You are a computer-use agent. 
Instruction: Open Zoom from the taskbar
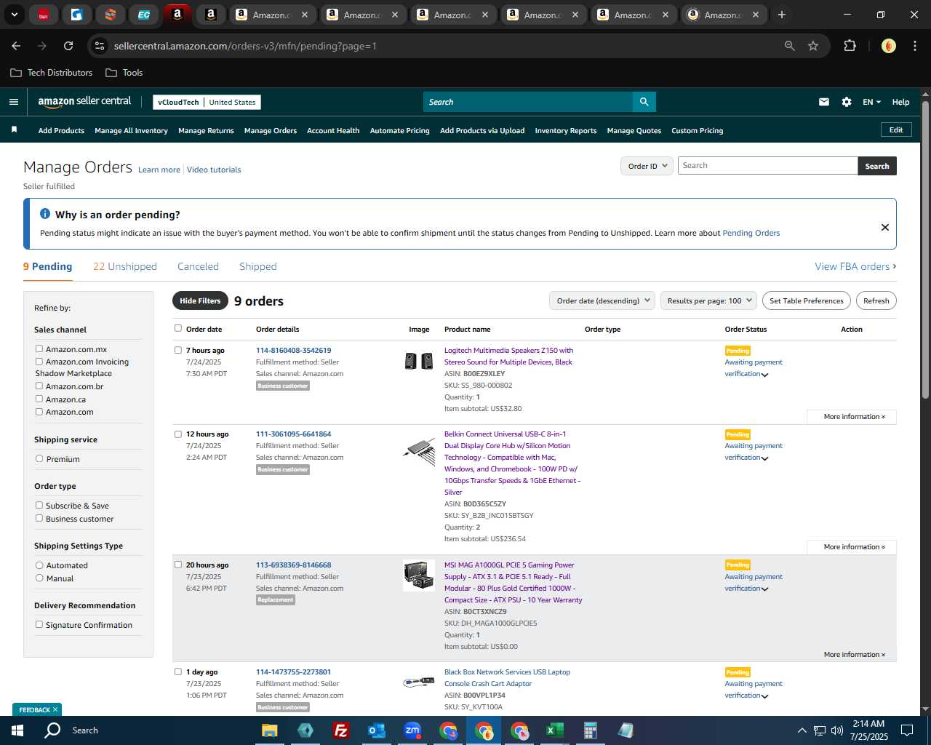click(412, 730)
